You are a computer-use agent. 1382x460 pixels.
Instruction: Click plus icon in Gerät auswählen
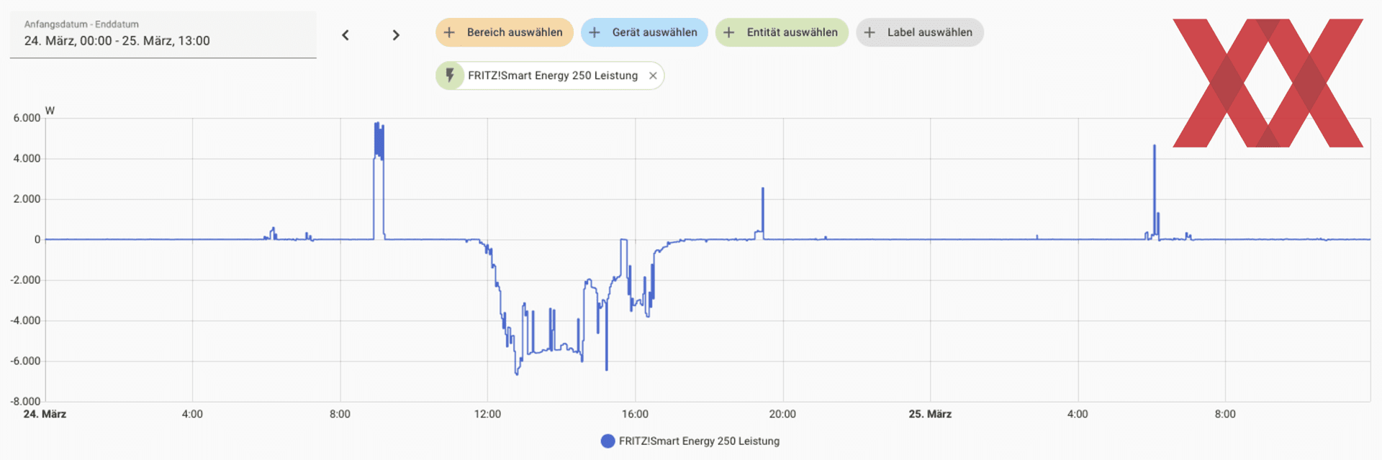595,32
